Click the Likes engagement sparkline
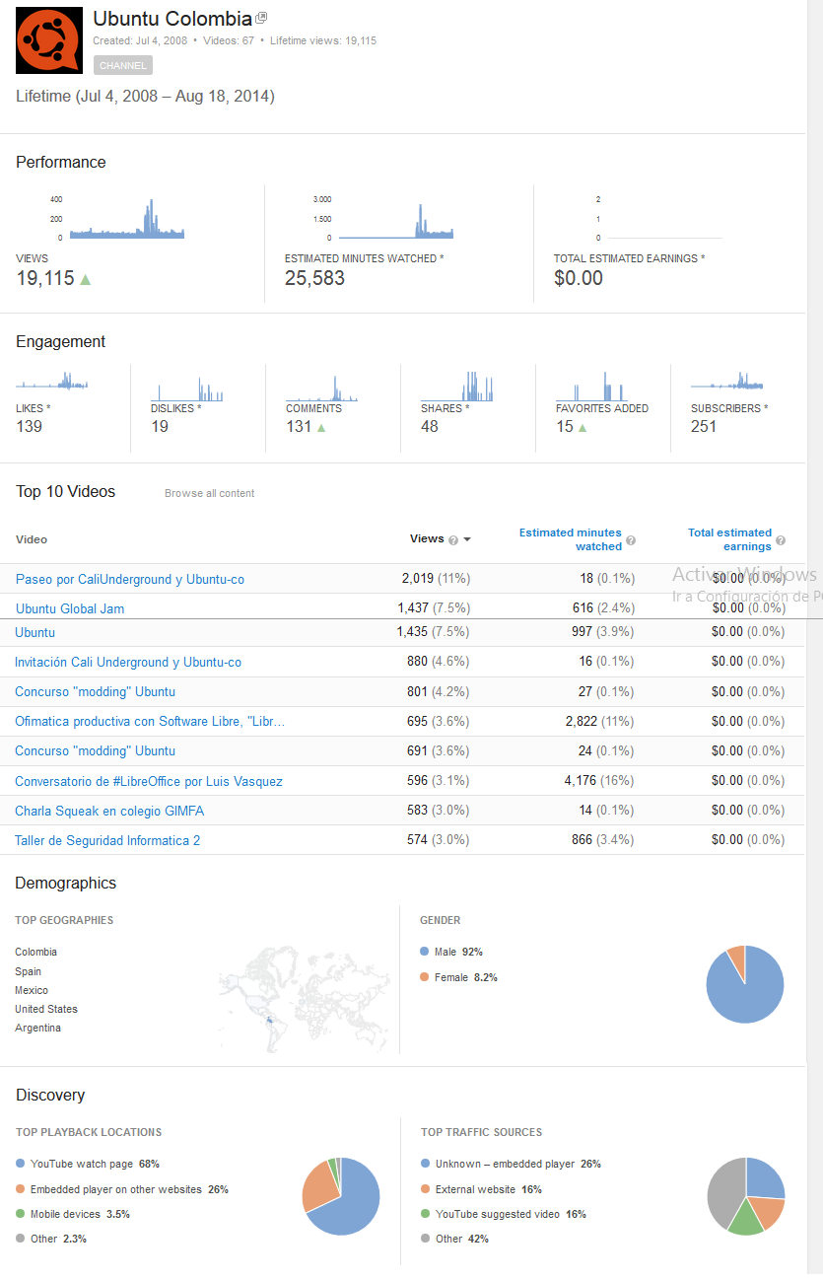 52,381
